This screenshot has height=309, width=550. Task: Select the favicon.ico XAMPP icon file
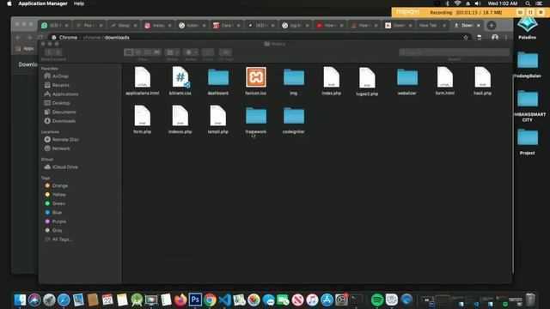pos(256,81)
